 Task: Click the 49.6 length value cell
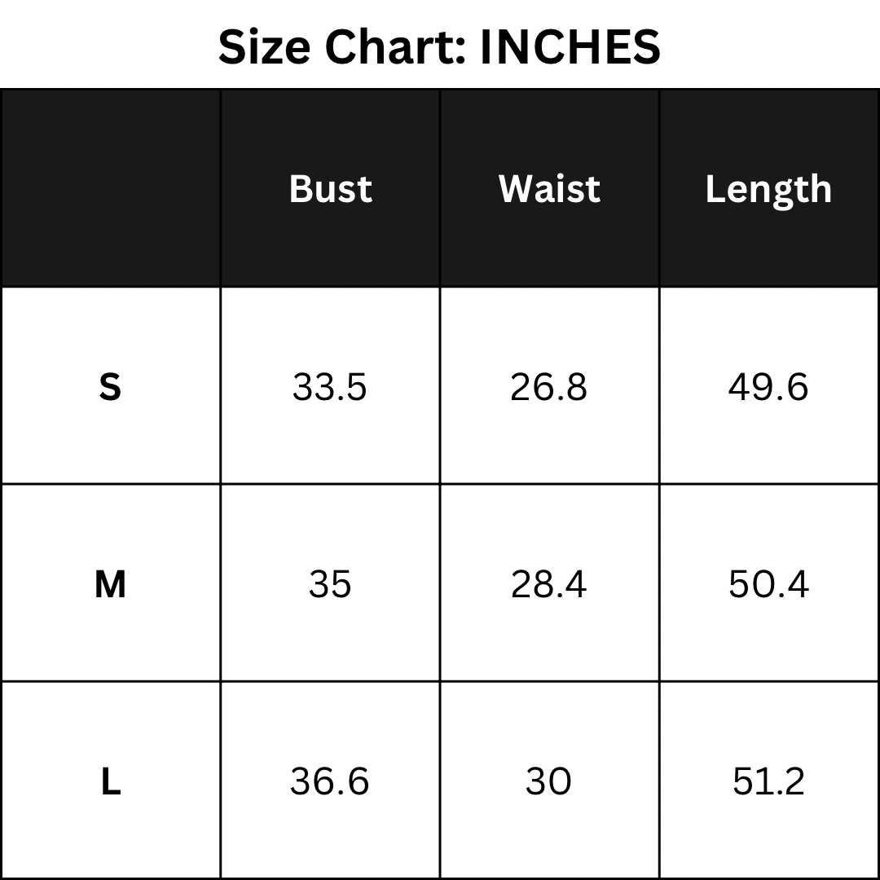(x=768, y=387)
